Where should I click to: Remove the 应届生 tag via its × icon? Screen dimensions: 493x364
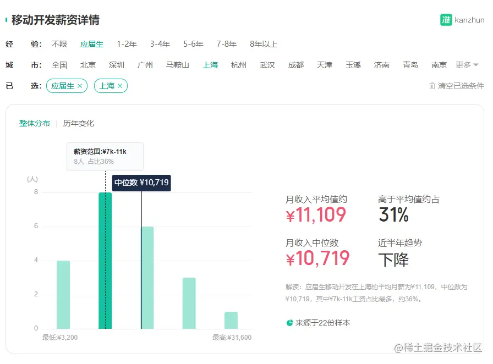[81, 86]
